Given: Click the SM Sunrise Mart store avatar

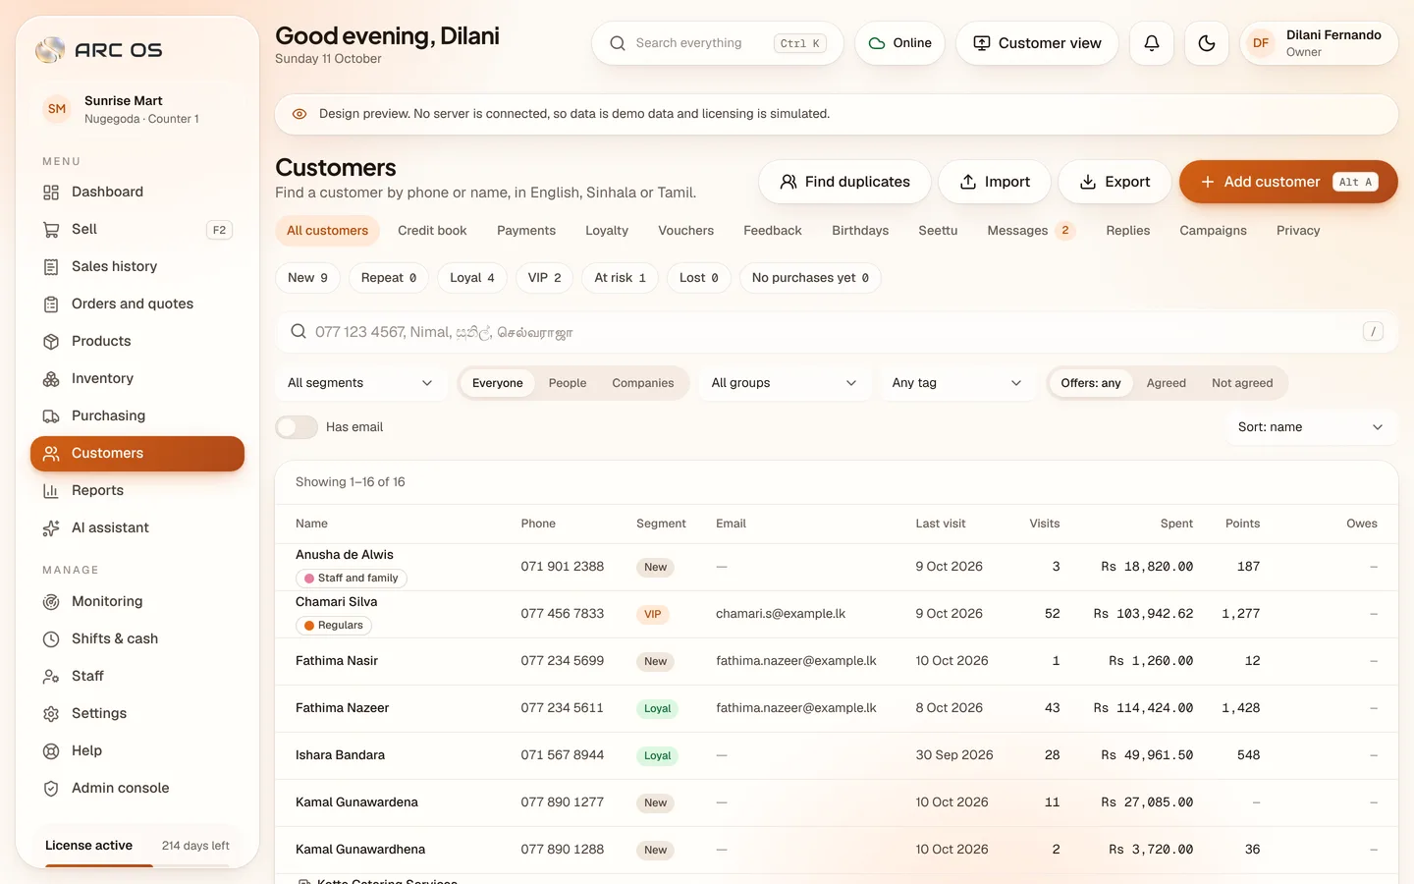Looking at the screenshot, I should point(57,109).
